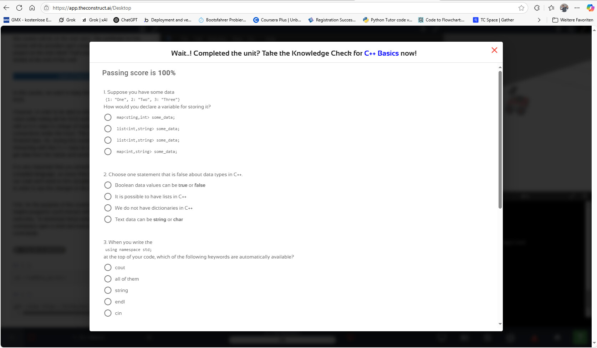The image size is (597, 348).
Task: Choose the cout answer option
Action: 108,267
